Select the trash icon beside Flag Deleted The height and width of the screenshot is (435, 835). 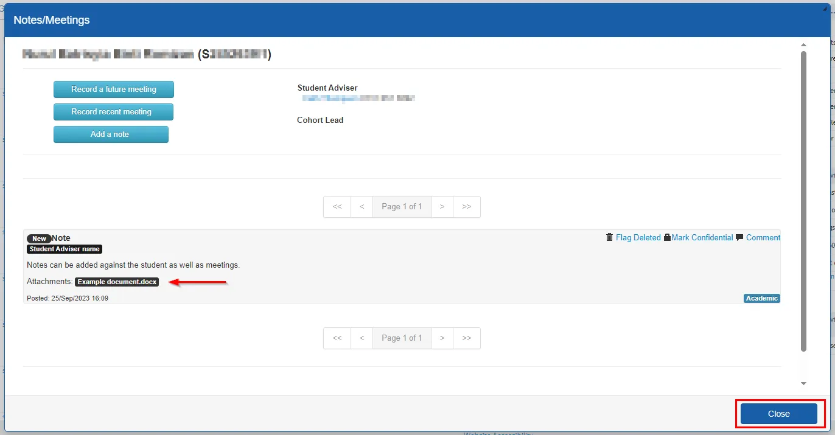click(609, 237)
